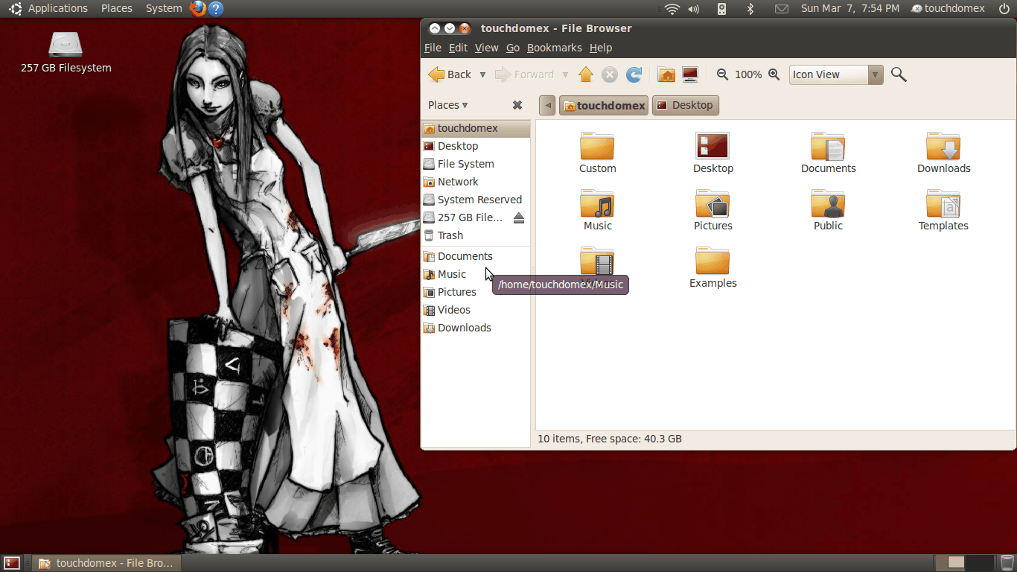
Task: Open the Edit menu
Action: [x=458, y=48]
